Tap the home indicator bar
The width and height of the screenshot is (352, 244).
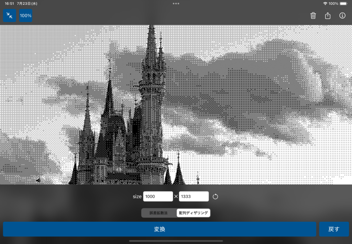click(x=176, y=241)
